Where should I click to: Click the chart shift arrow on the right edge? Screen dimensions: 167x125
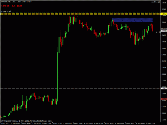(158, 32)
